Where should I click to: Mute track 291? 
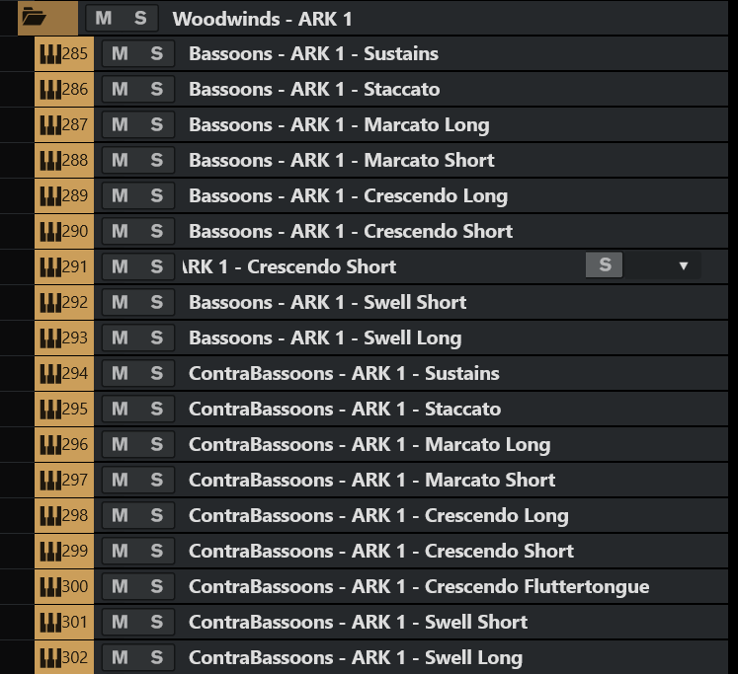(x=120, y=267)
